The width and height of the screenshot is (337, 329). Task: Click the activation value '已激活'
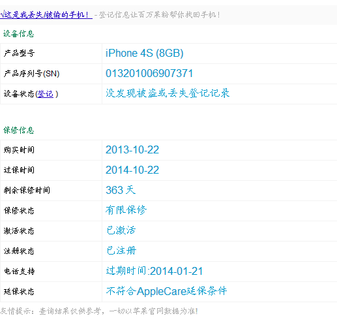coord(121,230)
